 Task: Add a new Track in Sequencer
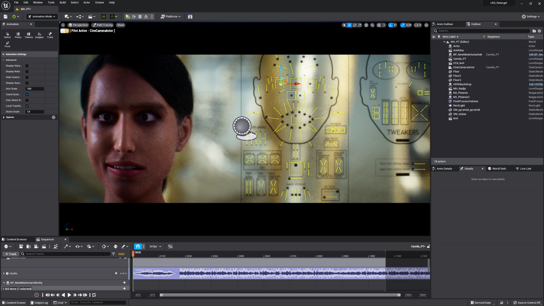[11, 254]
